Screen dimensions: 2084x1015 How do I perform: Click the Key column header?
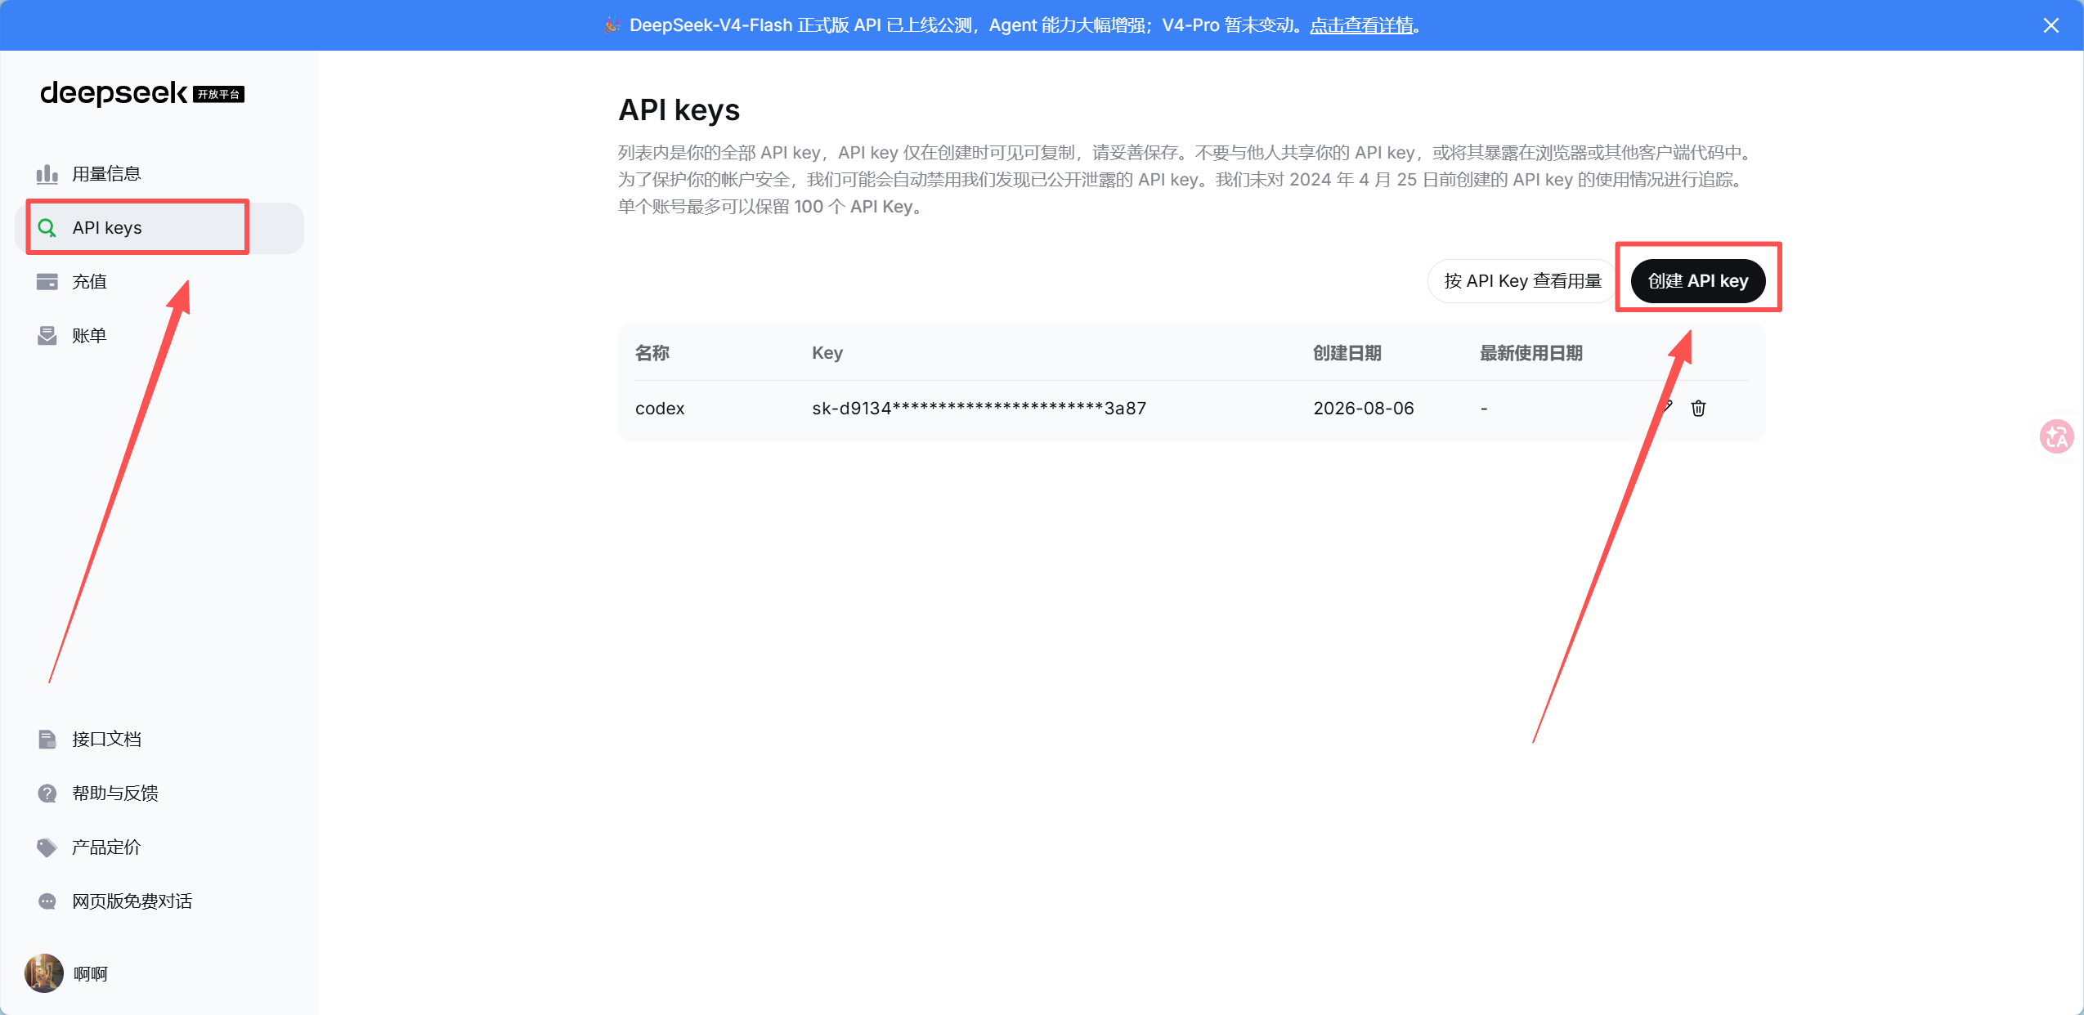827,353
